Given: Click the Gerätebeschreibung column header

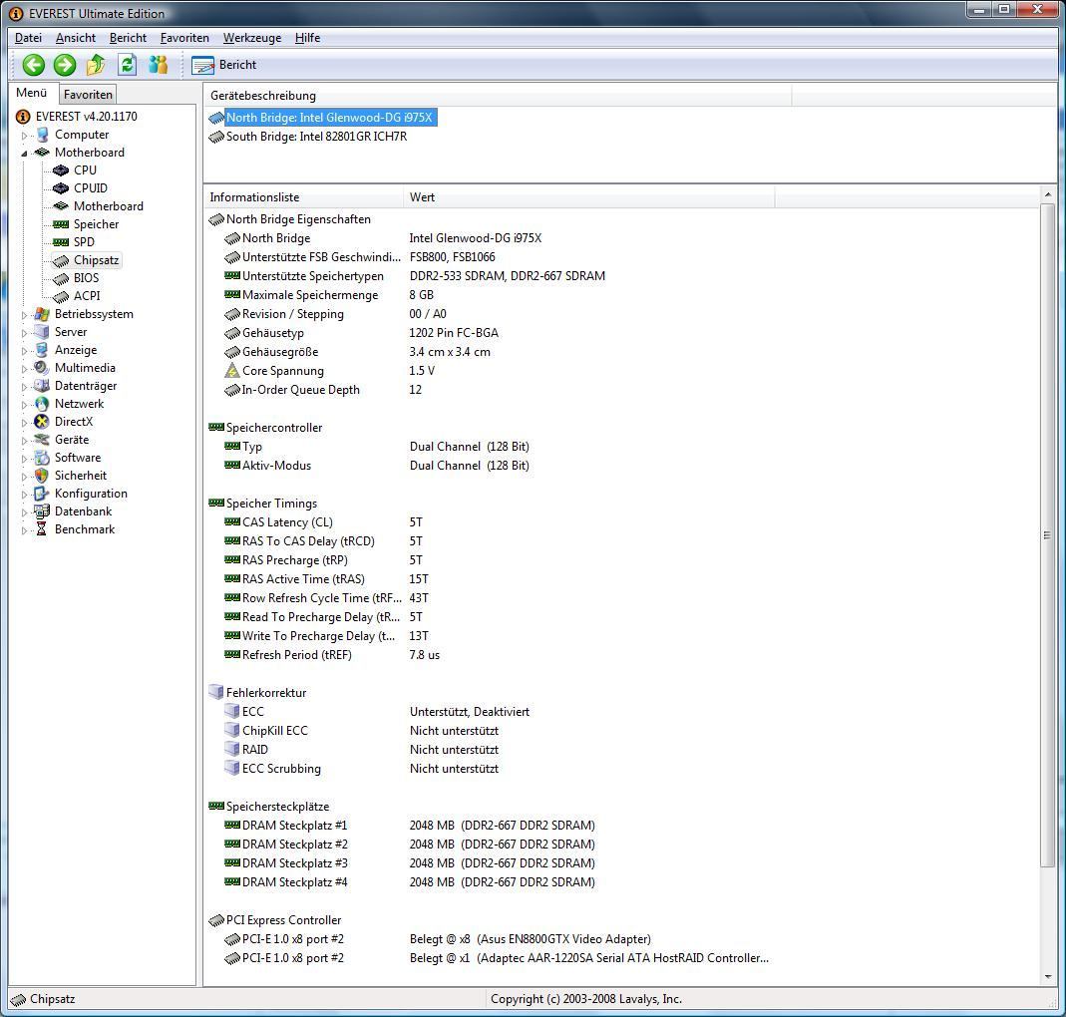Looking at the screenshot, I should pos(498,96).
